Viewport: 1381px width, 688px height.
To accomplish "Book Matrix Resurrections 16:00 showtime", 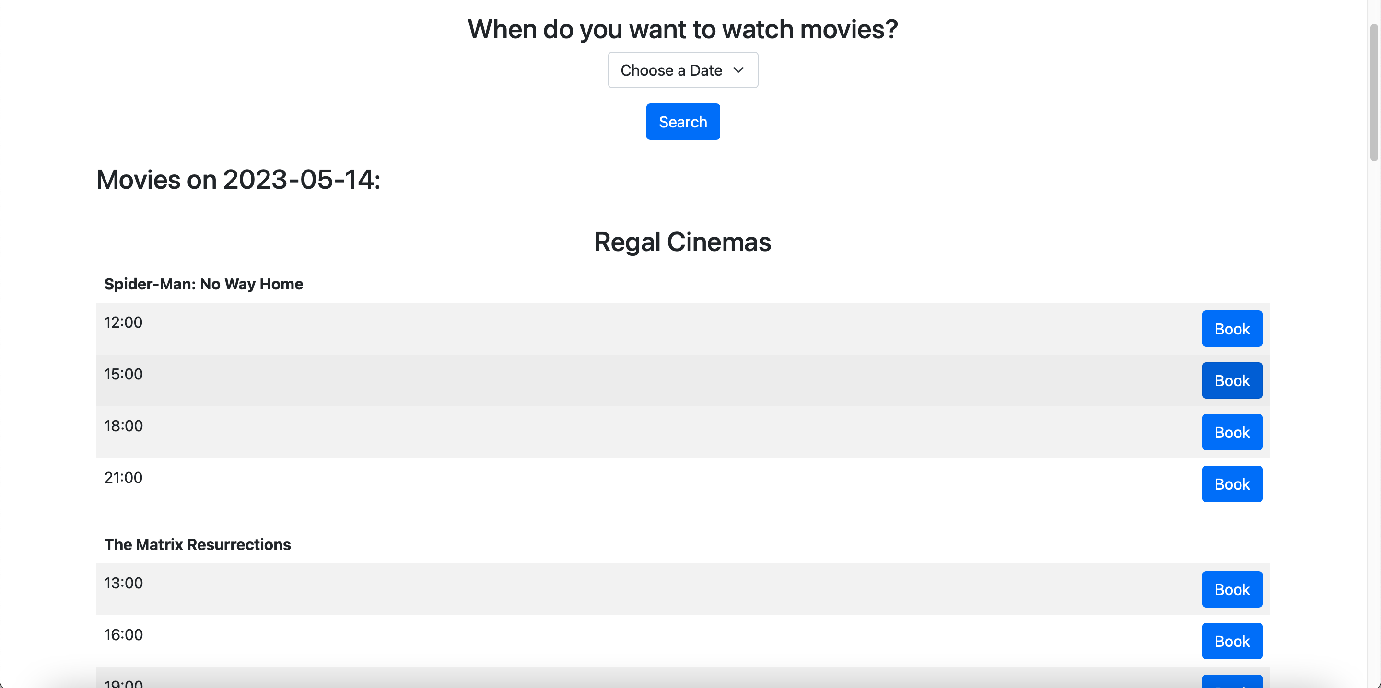I will (x=1231, y=641).
